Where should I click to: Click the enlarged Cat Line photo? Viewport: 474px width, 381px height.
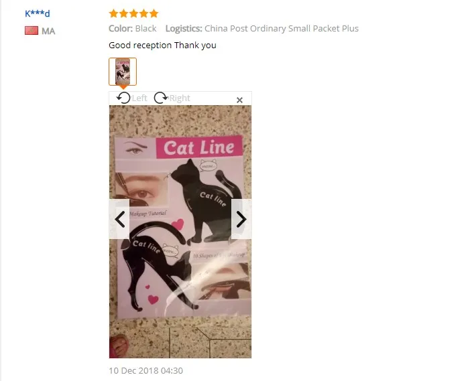click(x=180, y=232)
